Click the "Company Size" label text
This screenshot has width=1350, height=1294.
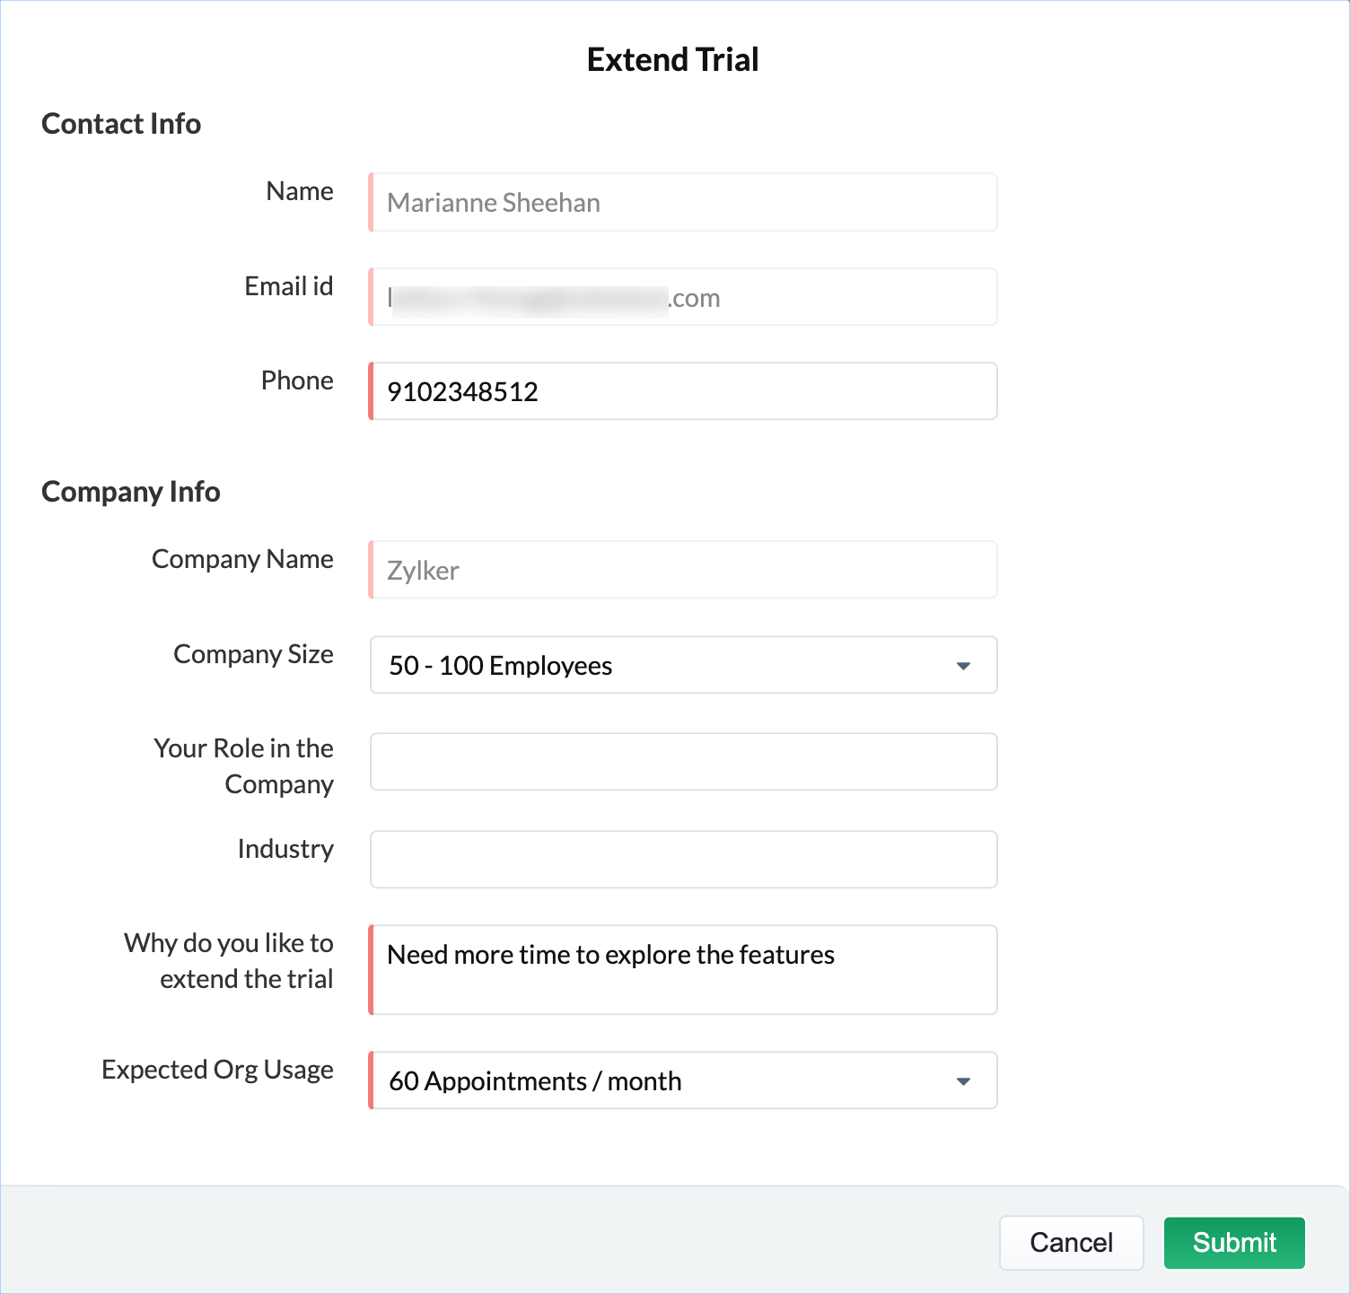(x=253, y=654)
